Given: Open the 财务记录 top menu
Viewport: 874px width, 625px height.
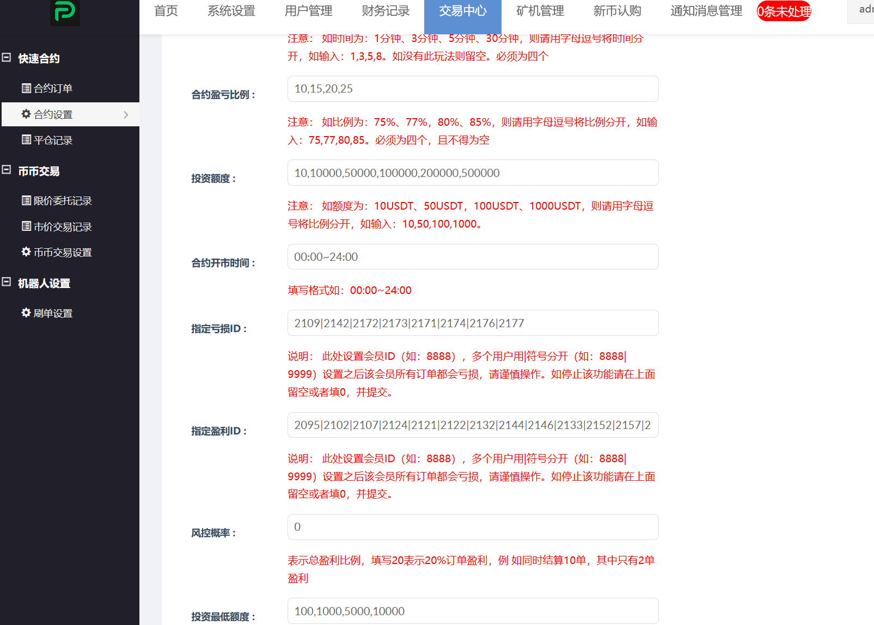Looking at the screenshot, I should (386, 11).
